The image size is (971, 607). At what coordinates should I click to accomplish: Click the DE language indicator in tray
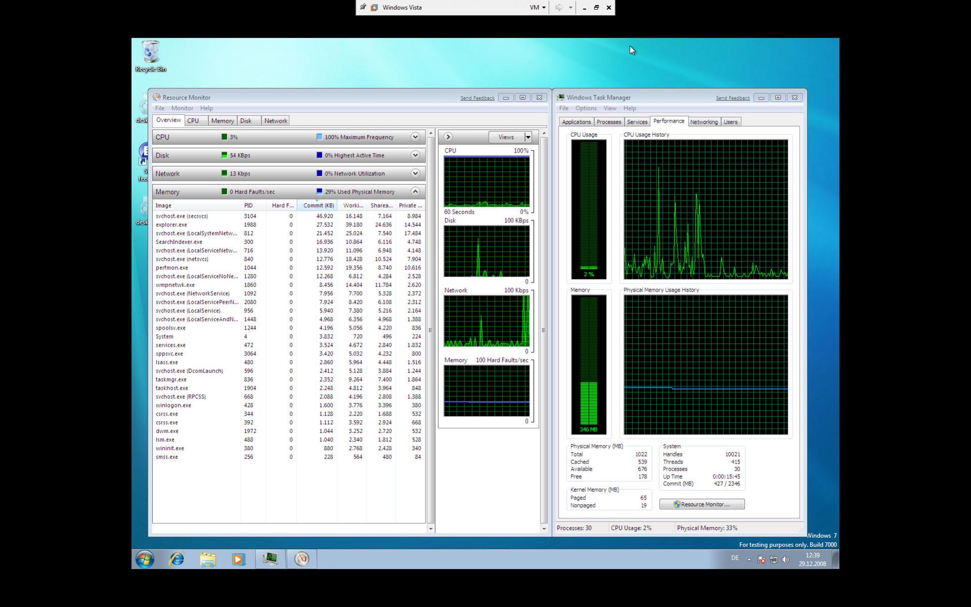click(735, 558)
